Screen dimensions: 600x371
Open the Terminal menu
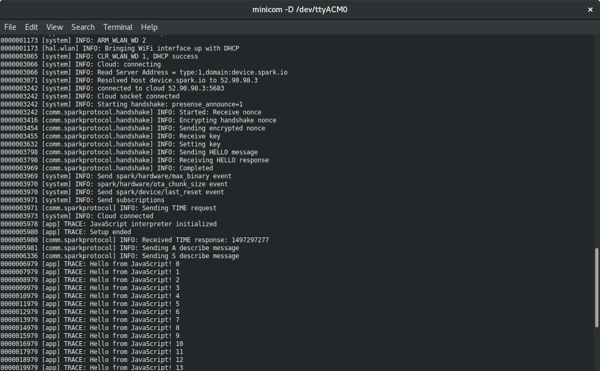118,27
